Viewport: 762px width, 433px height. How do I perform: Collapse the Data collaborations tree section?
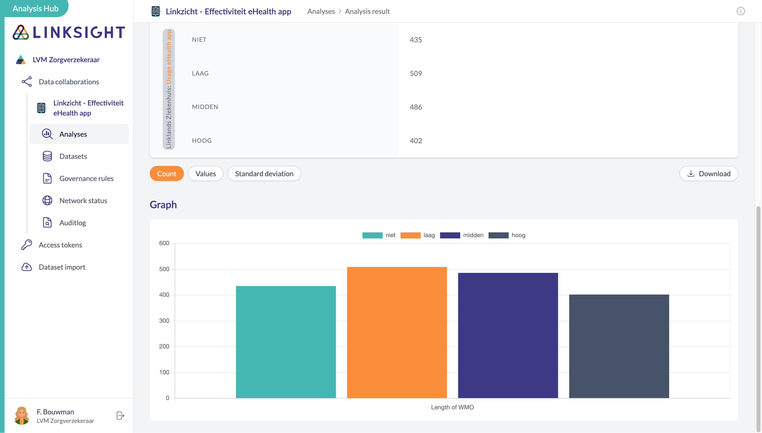pos(69,82)
